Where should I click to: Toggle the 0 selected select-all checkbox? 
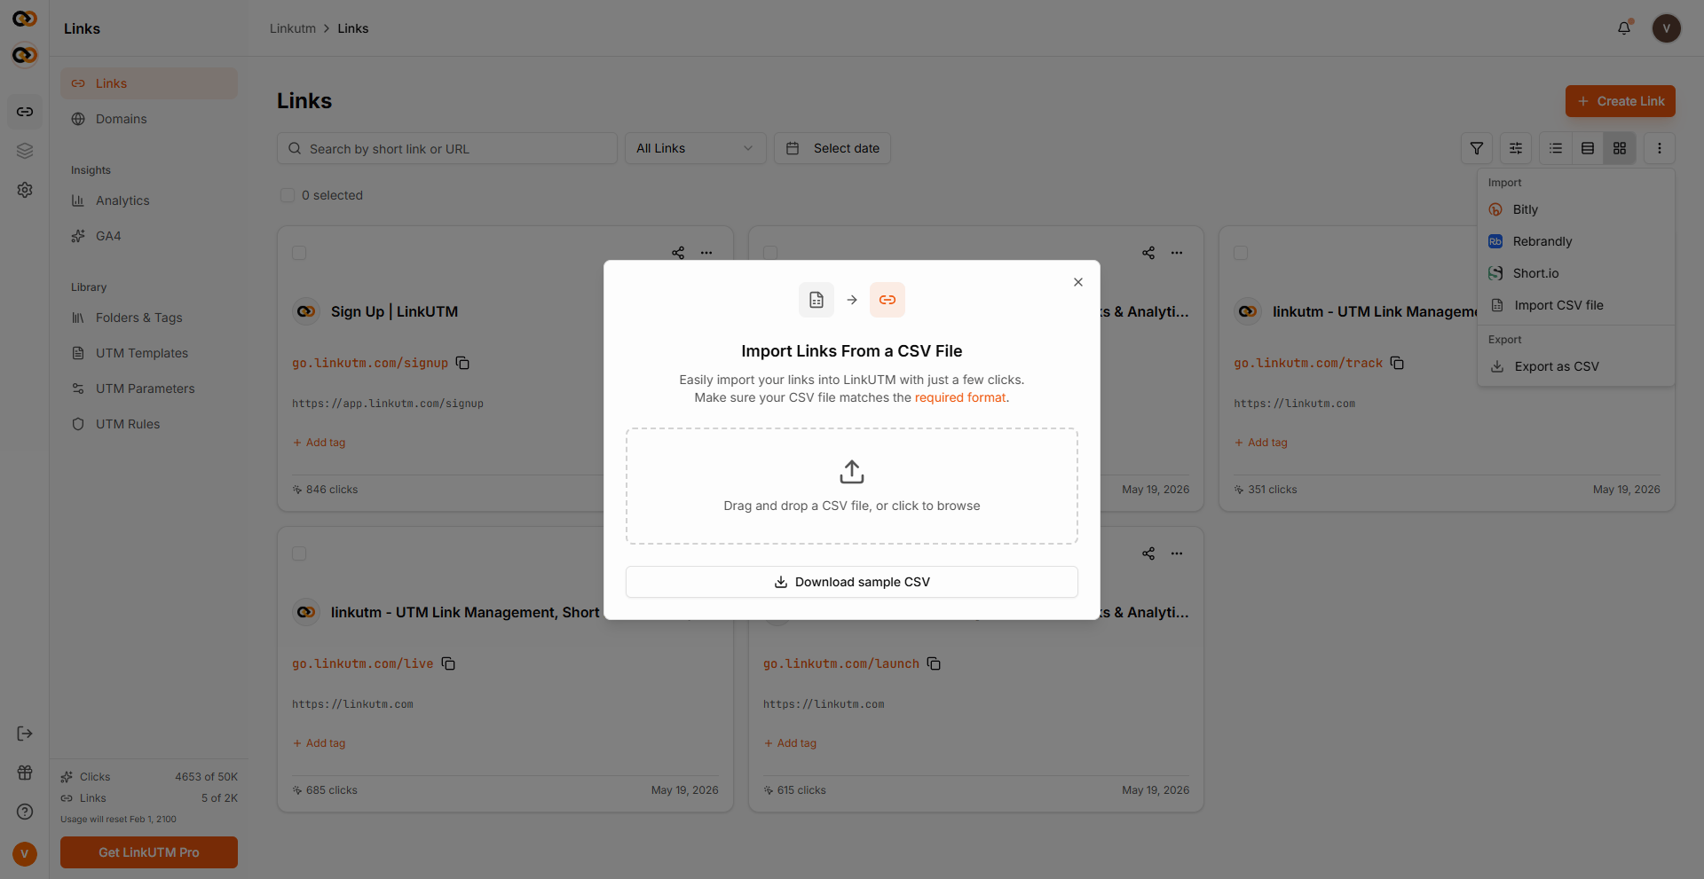coord(288,195)
